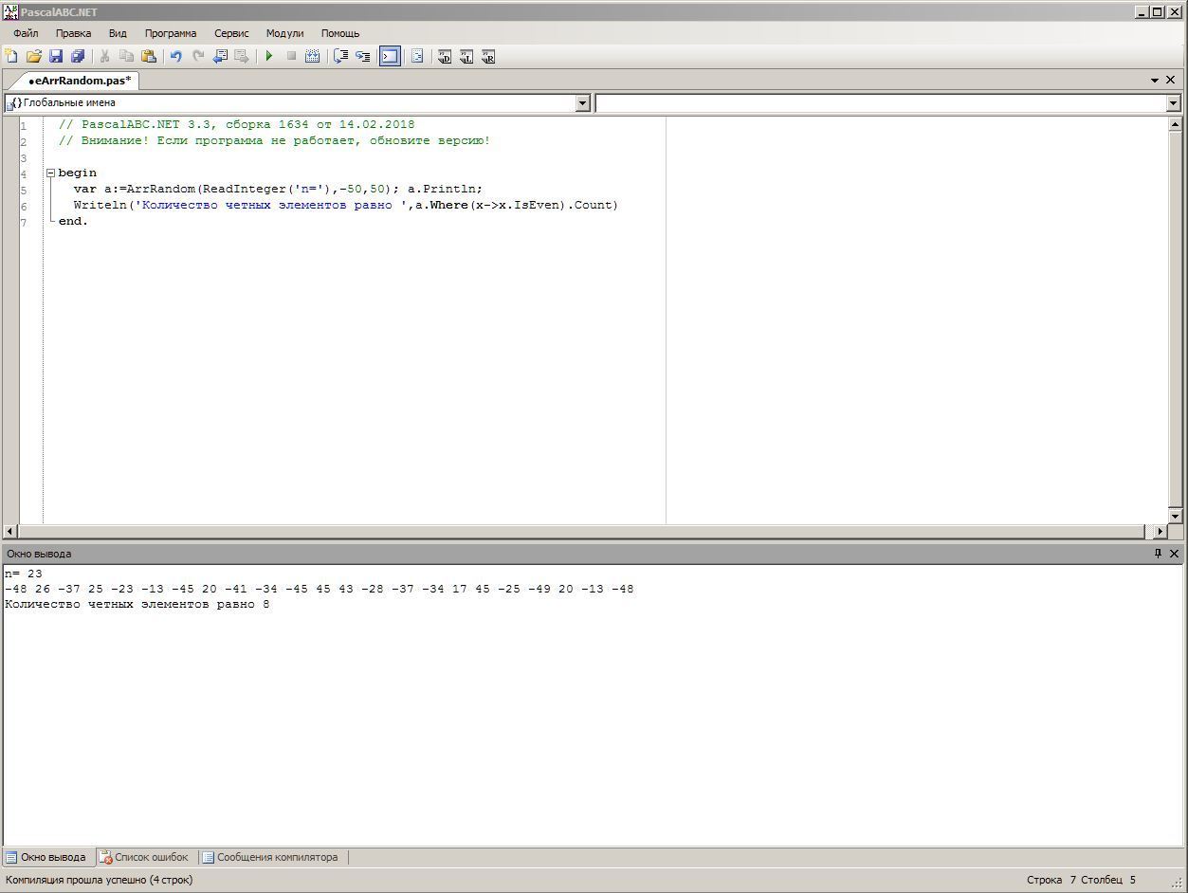
Task: Expand the Глобальные имена dropdown
Action: tap(583, 102)
